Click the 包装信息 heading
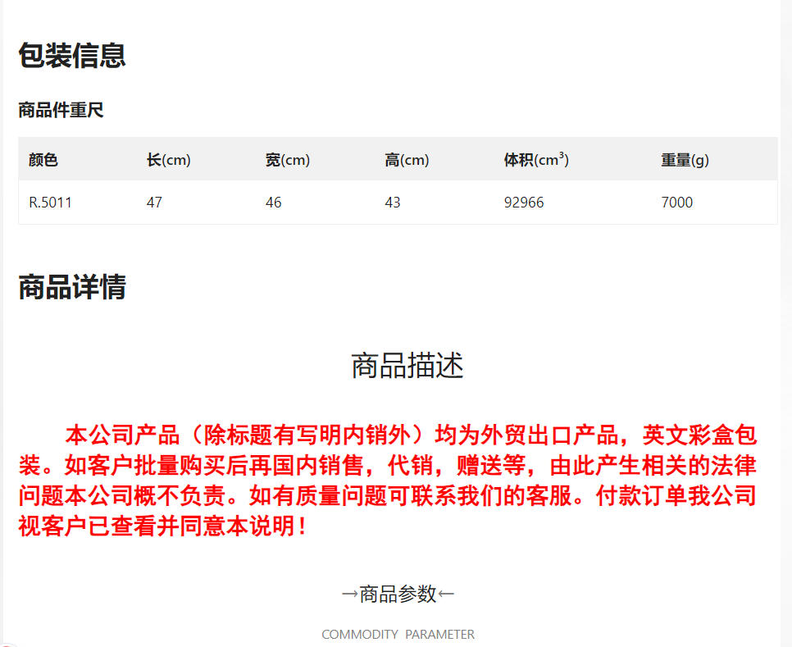 71,55
